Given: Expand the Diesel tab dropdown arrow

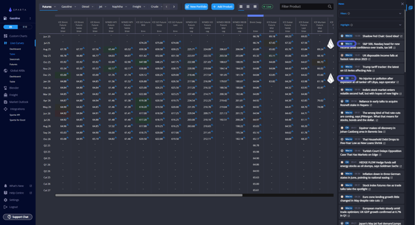Looking at the screenshot, I should [x=93, y=7].
